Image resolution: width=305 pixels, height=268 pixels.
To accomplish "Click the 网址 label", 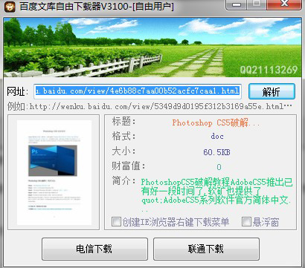I will coord(18,91).
